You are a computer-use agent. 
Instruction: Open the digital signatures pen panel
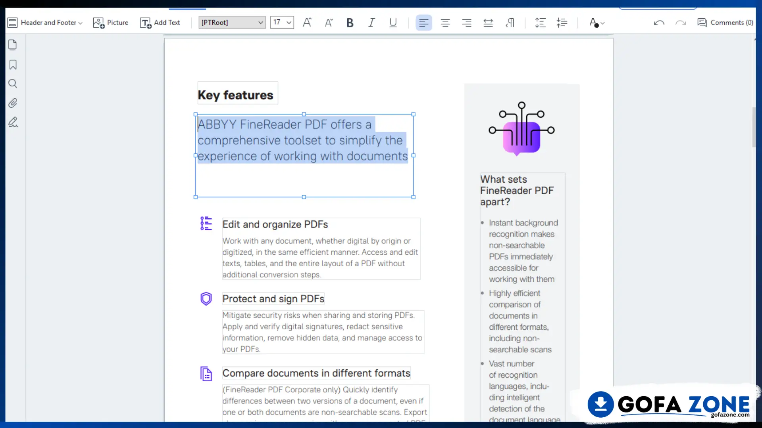click(x=13, y=122)
